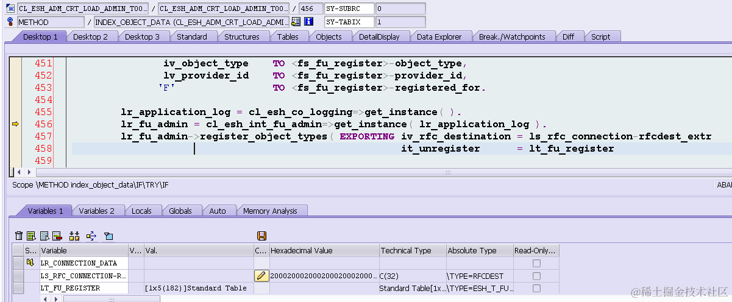Click 'register_object_types' in code line 457
Image resolution: width=732 pixels, height=302 pixels.
coord(263,136)
